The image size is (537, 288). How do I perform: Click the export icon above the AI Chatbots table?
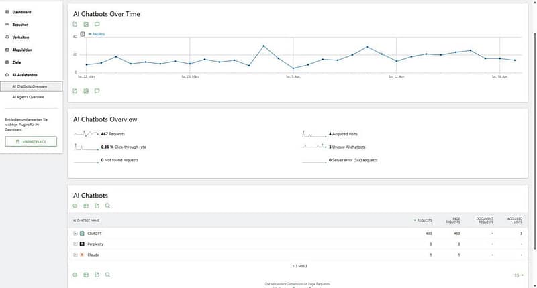[97, 206]
